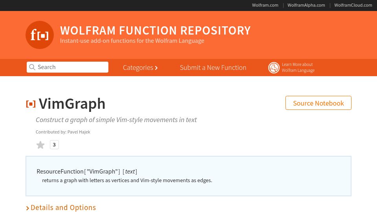Expand the Details and Options section
The height and width of the screenshot is (212, 377).
pos(61,207)
